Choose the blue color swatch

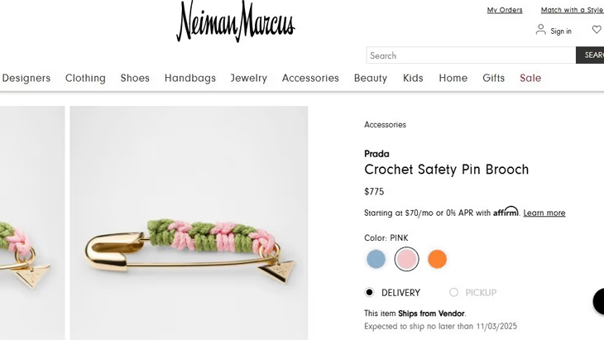(x=376, y=259)
